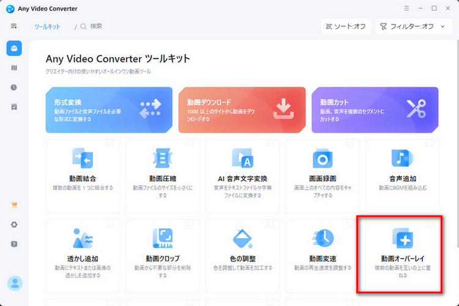Open the user account avatar
459x306 pixels.
pyautogui.click(x=15, y=283)
